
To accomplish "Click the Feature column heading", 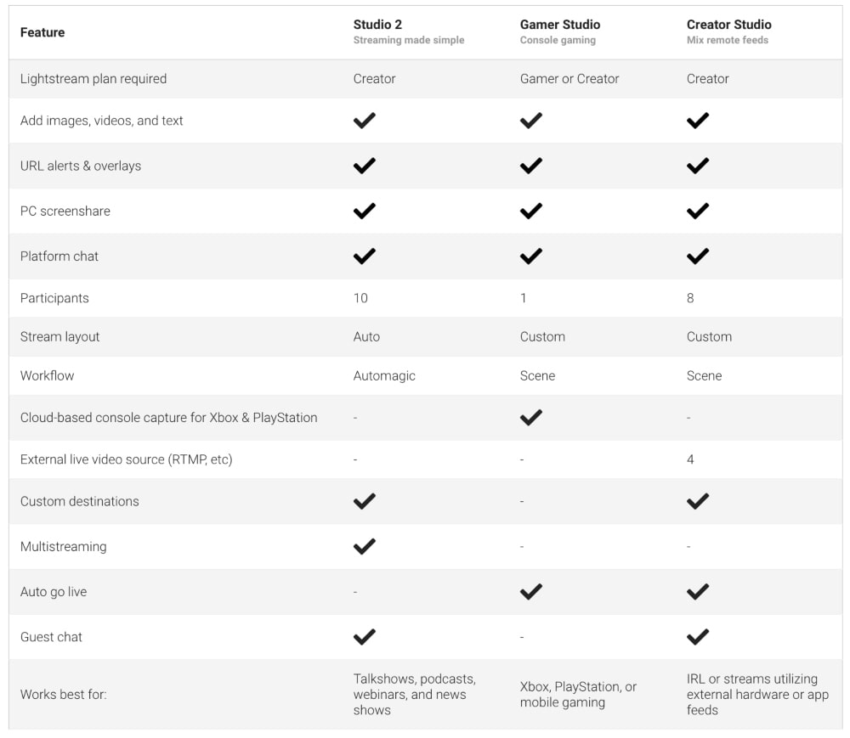I will pos(42,32).
